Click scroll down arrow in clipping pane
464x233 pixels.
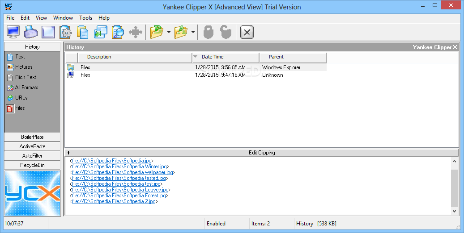pyautogui.click(x=455, y=211)
